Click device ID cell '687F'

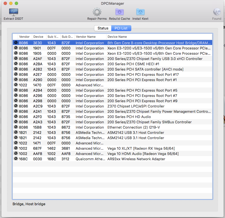(x=37, y=148)
